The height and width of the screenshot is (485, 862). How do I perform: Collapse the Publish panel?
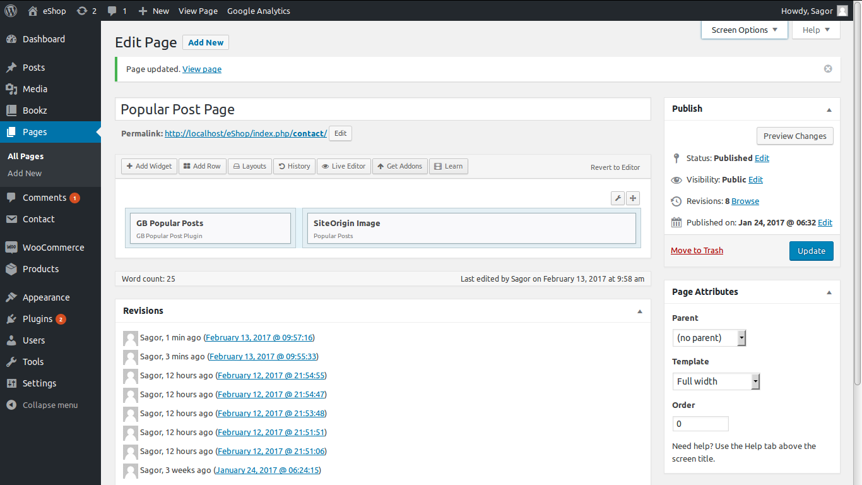pyautogui.click(x=829, y=109)
